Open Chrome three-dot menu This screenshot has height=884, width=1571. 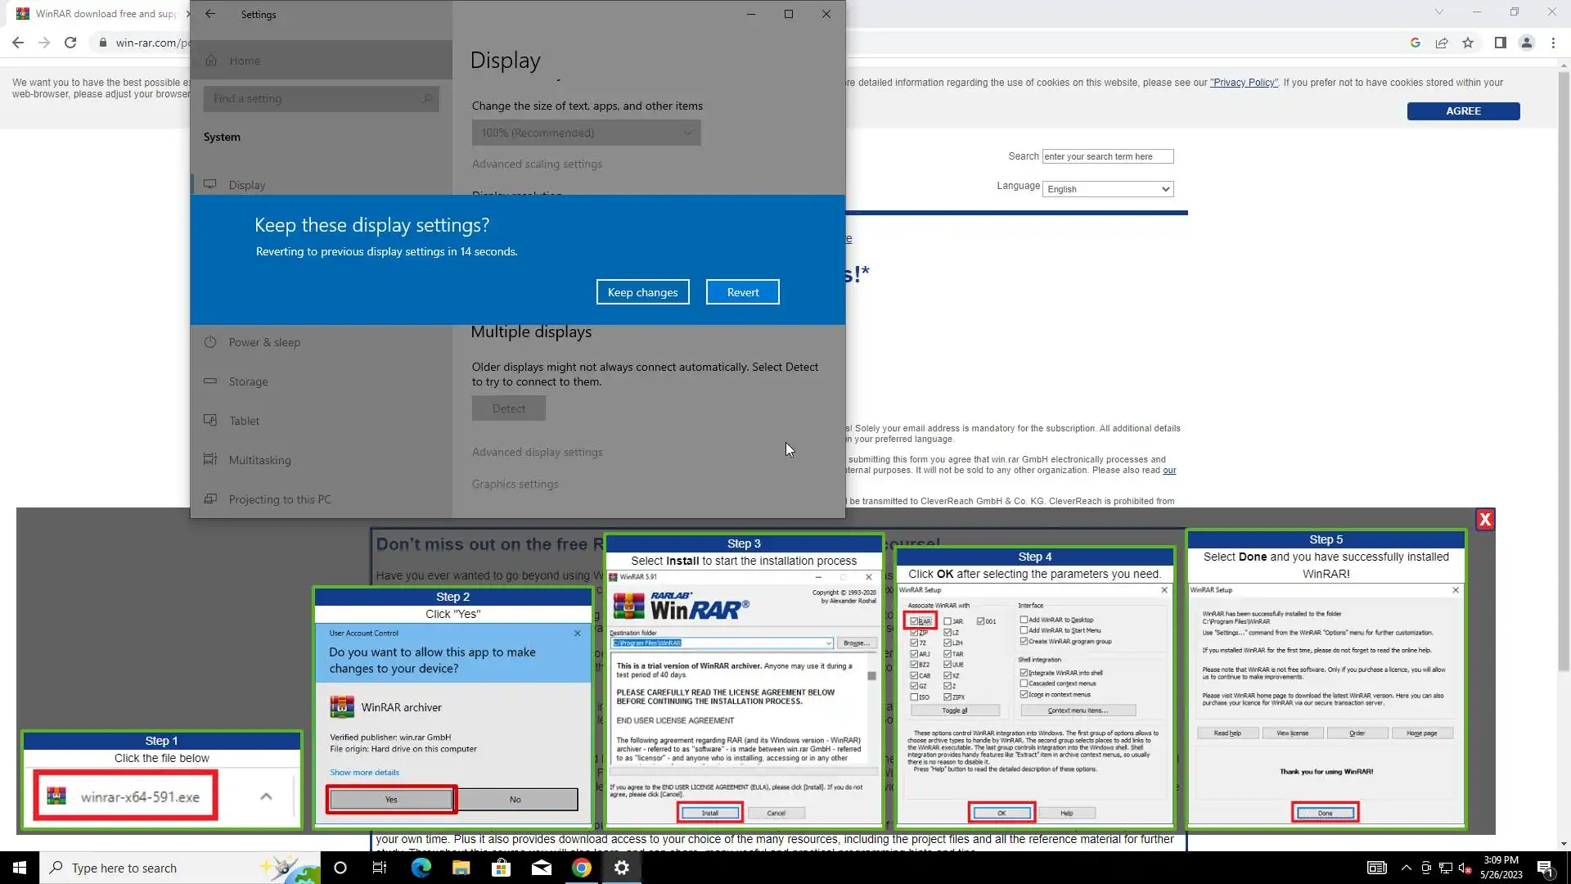(x=1553, y=43)
